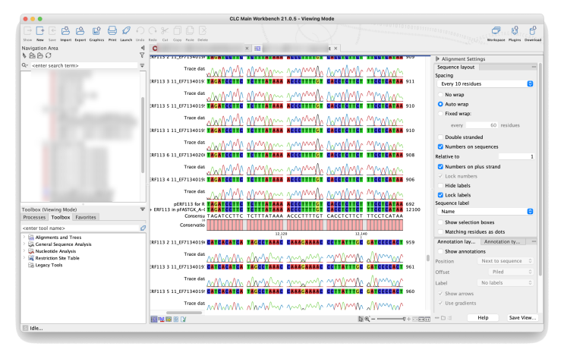Click the pointer icon in Navigation Area

pos(24,55)
